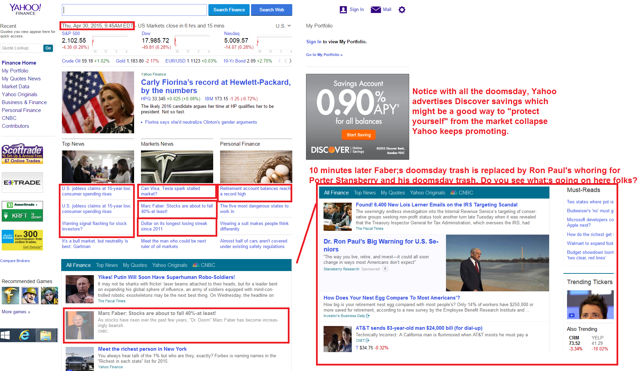Select My Quotes tab in left feed

click(x=135, y=265)
